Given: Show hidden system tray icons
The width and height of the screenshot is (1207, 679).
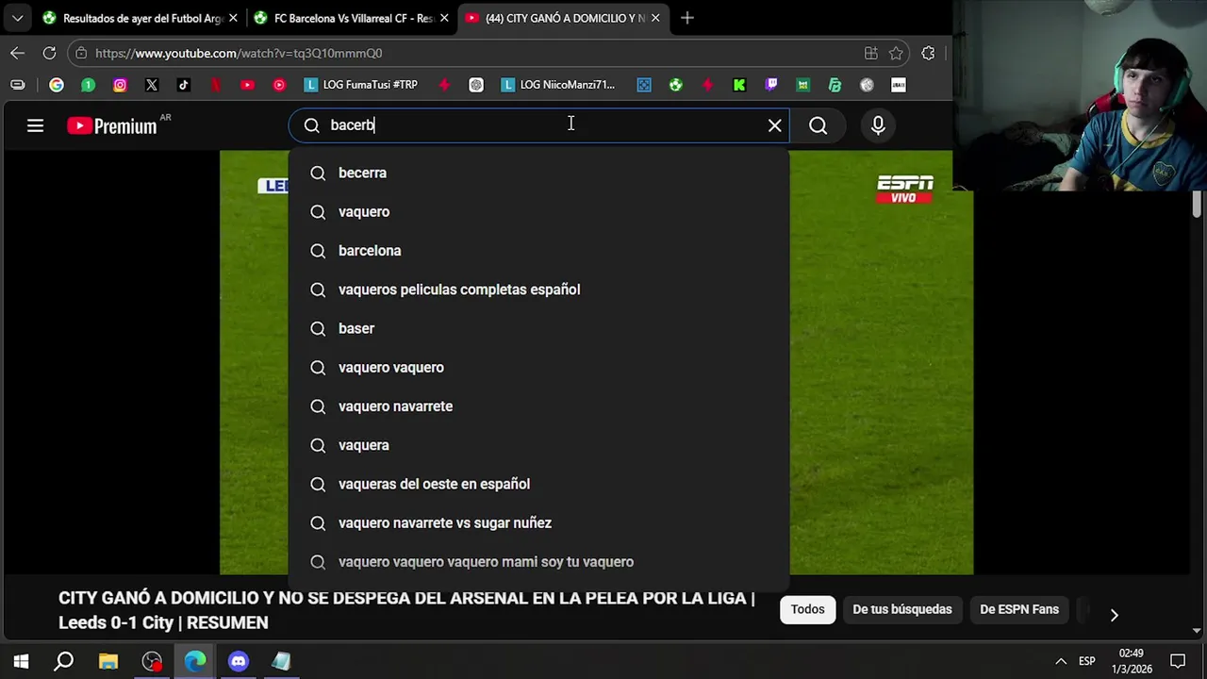Looking at the screenshot, I should point(1061,661).
